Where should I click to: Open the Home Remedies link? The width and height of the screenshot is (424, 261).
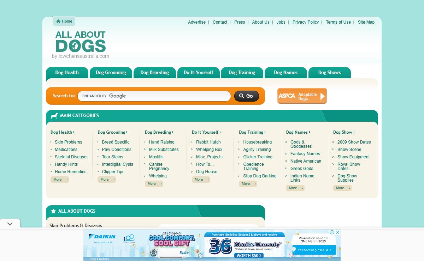pos(70,172)
